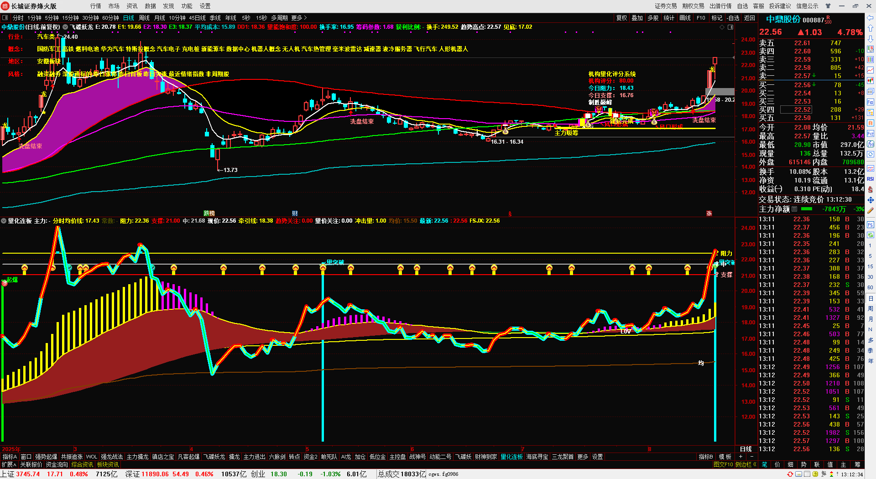
Task: Click the Fs icon in right sidebar
Action: tap(871, 224)
